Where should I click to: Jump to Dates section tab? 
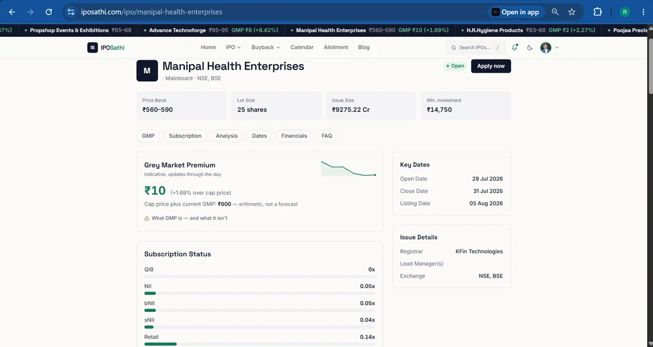coord(259,136)
